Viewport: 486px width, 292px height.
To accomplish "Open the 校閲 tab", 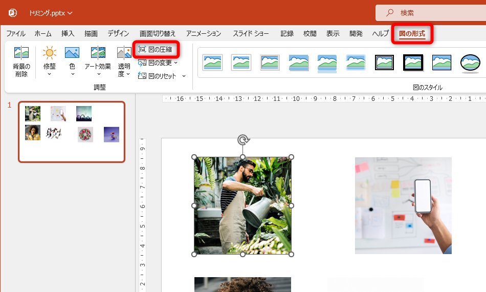I will click(x=310, y=33).
